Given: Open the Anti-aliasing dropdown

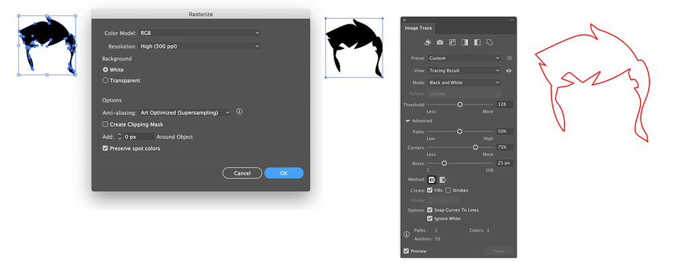Looking at the screenshot, I should (185, 112).
